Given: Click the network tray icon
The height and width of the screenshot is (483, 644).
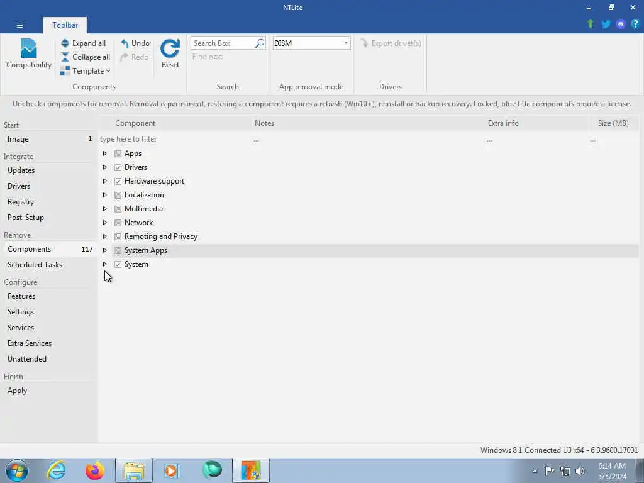Looking at the screenshot, I should [x=565, y=471].
